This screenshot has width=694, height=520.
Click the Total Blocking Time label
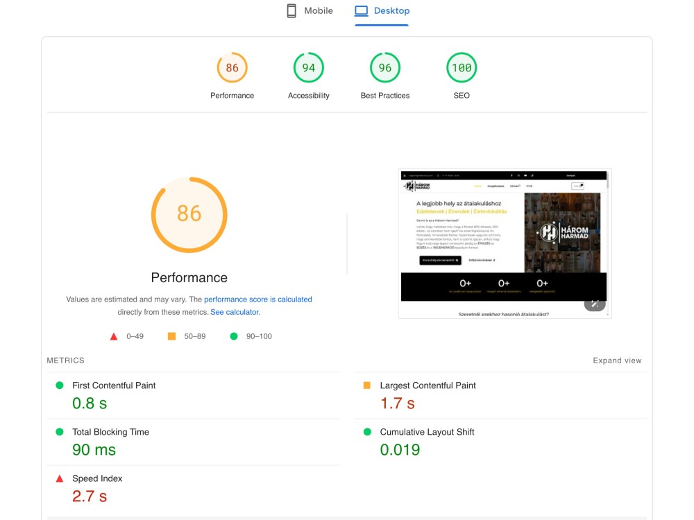(x=110, y=432)
